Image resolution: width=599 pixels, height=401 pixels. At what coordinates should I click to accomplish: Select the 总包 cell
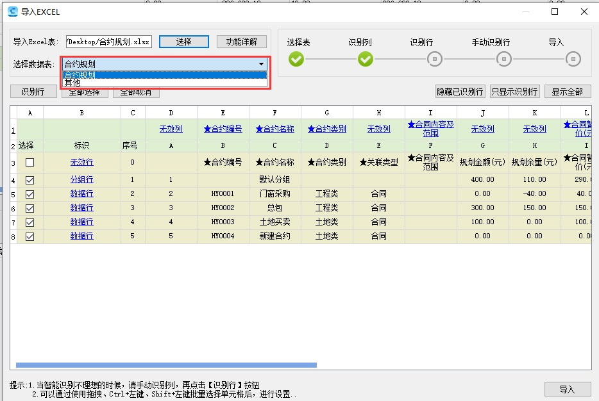tap(275, 208)
